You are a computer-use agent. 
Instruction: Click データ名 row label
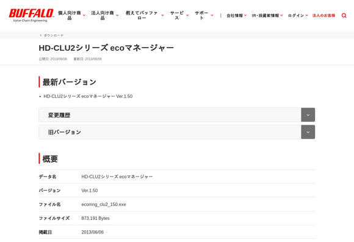pyautogui.click(x=48, y=177)
